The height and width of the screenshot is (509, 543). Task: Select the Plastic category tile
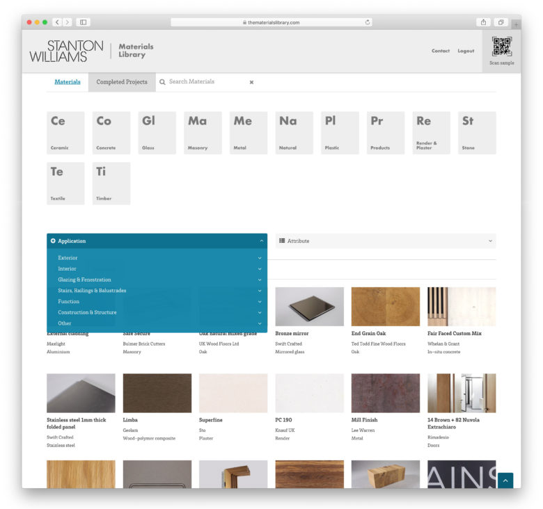pyautogui.click(x=340, y=133)
